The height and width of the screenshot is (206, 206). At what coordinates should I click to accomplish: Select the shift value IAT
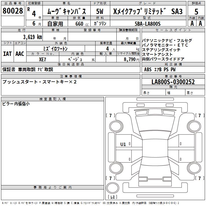[x=7, y=54]
